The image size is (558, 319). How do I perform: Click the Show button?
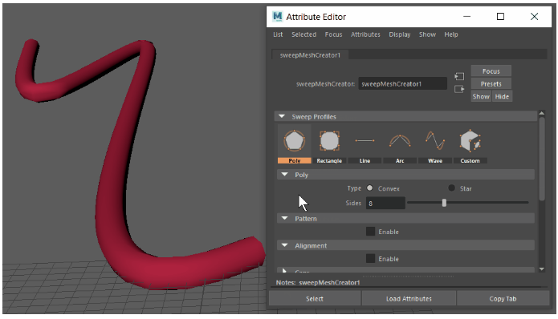click(x=481, y=96)
